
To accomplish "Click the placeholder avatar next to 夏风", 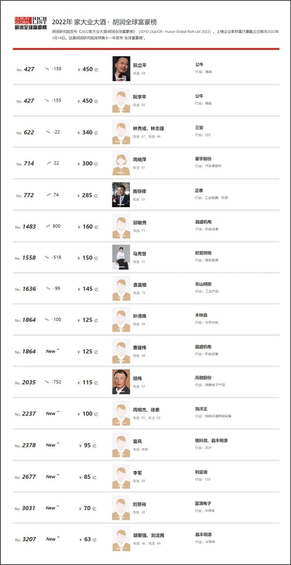I will pos(121,445).
